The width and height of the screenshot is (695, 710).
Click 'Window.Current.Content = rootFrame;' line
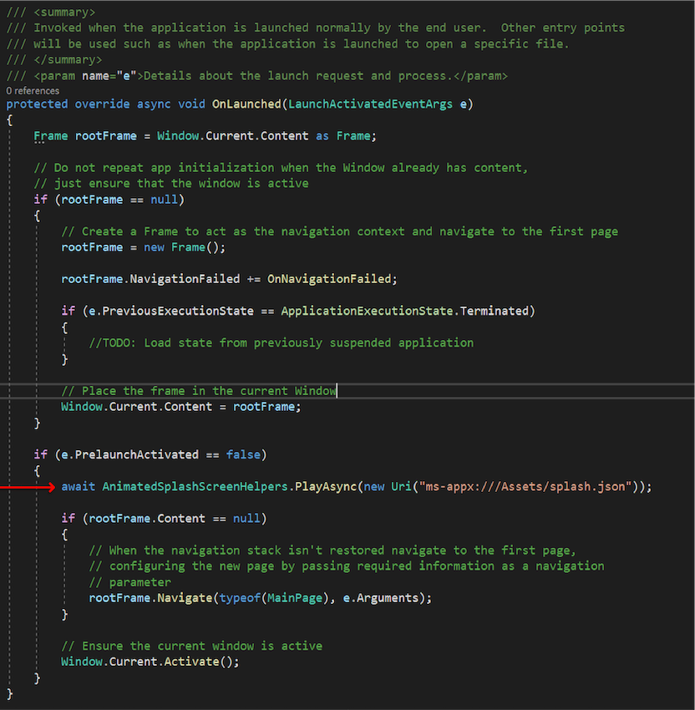pos(181,407)
